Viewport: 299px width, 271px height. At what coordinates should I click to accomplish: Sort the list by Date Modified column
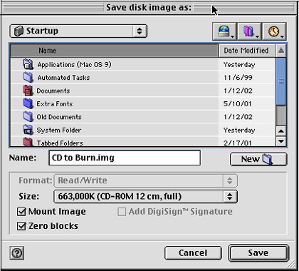247,51
